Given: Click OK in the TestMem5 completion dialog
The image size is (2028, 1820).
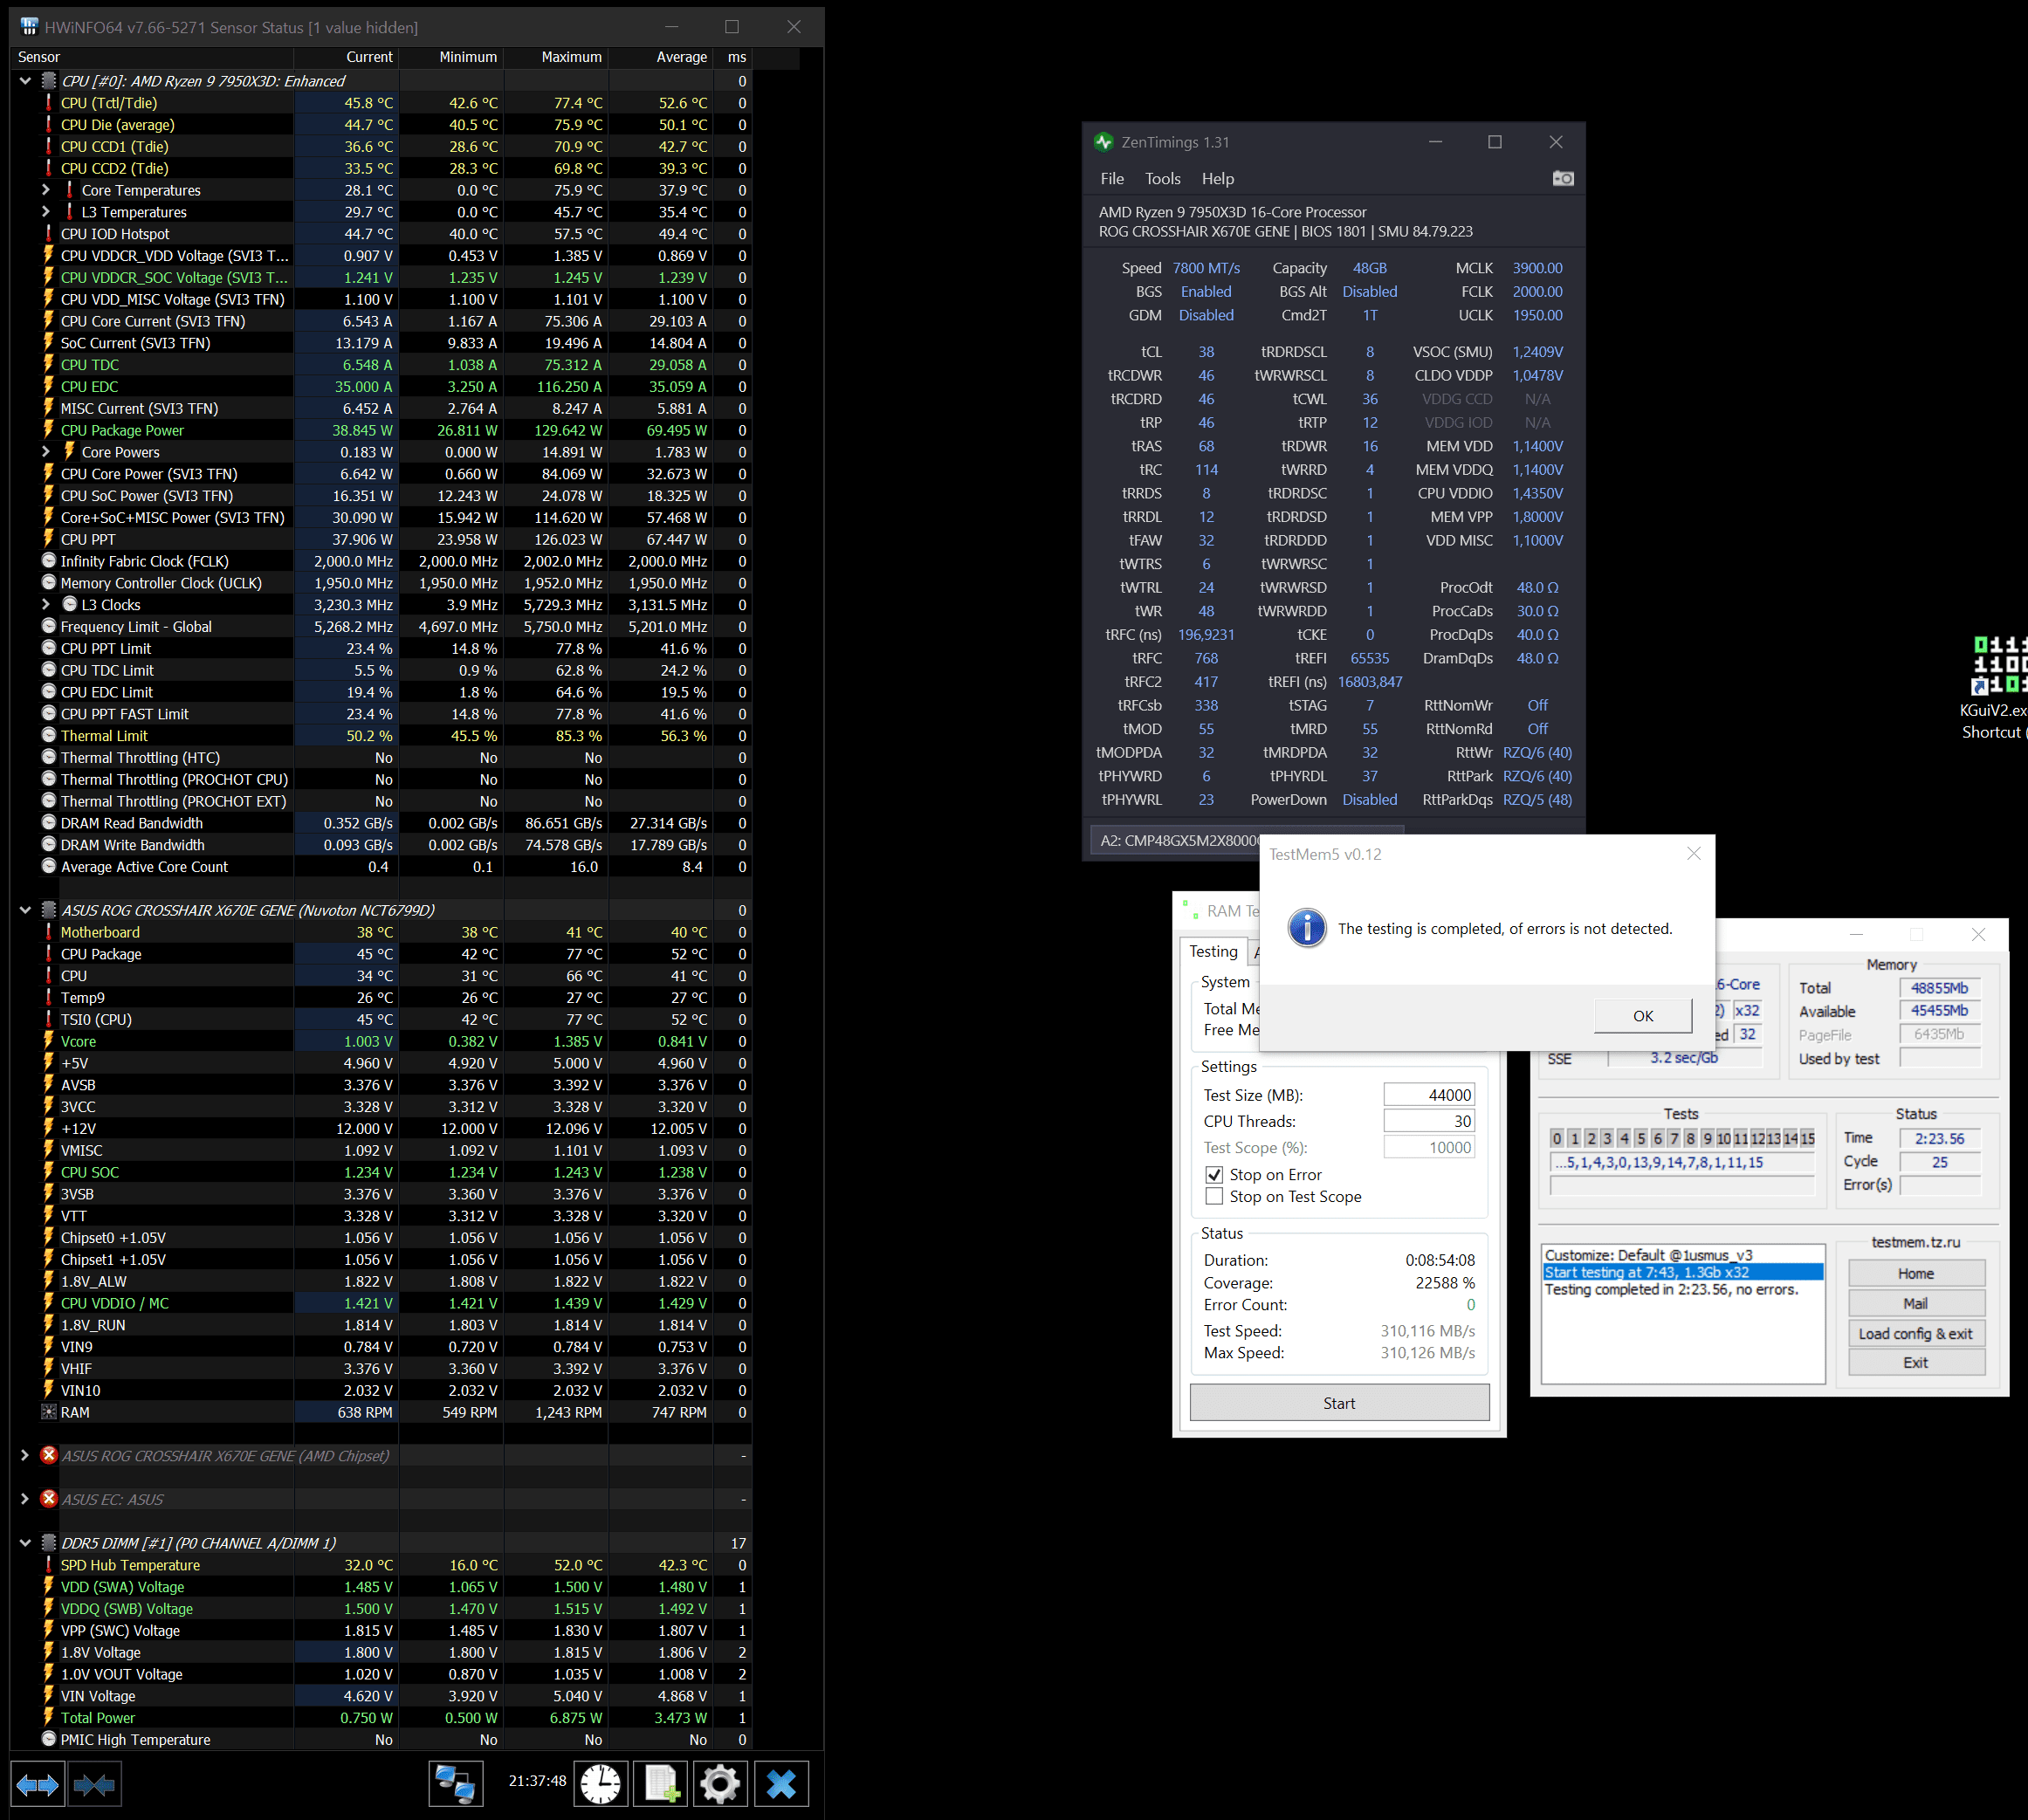Looking at the screenshot, I should (1642, 1015).
